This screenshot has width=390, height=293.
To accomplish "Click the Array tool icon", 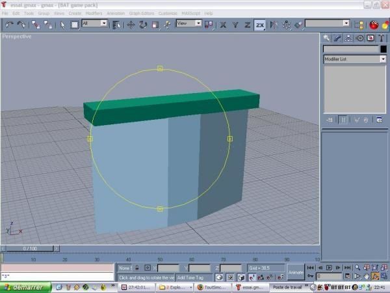I will [x=286, y=25].
